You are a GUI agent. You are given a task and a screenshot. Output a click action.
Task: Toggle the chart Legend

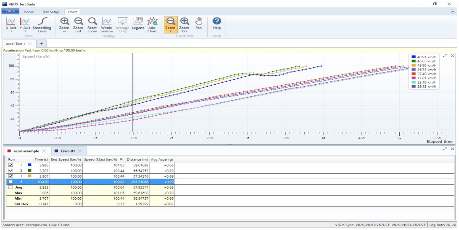[x=138, y=23]
